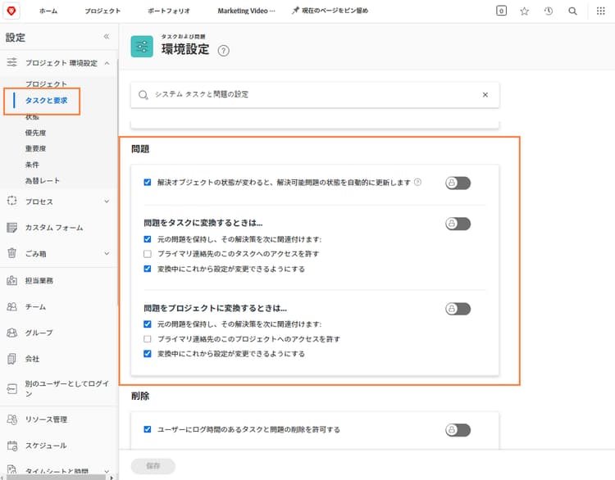
Task: Click the 別のユーザーとしてログイン icon
Action: coord(12,389)
